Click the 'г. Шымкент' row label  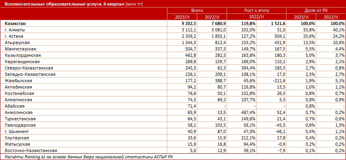point(17,131)
